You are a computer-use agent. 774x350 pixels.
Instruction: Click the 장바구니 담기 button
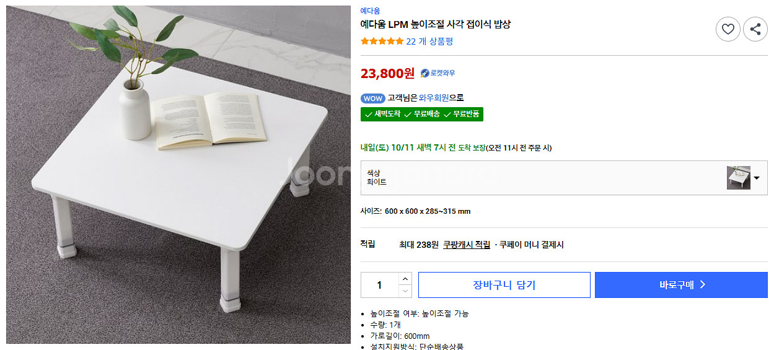pyautogui.click(x=504, y=285)
